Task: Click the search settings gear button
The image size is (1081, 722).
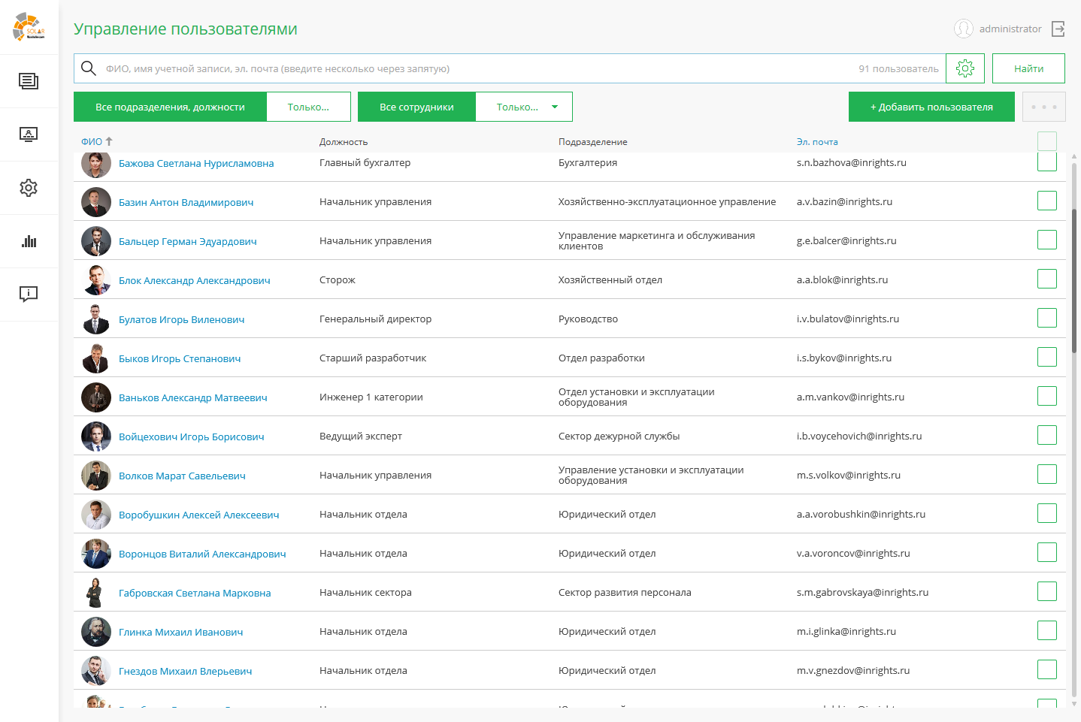Action: pos(965,68)
